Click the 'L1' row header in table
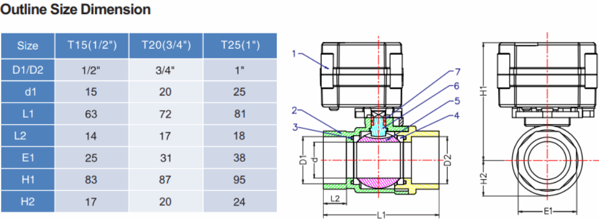This screenshot has height=219, width=599. click(28, 114)
